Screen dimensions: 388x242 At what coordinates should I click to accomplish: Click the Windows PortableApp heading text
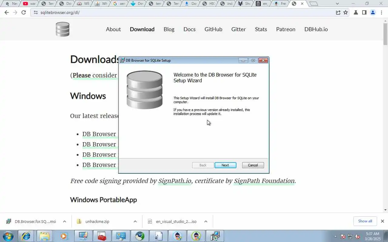click(103, 200)
